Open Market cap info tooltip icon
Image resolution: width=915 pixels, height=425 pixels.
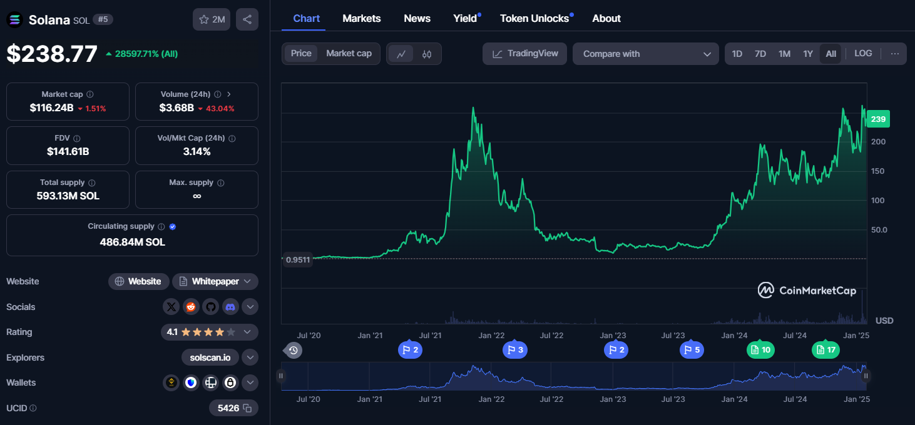[x=90, y=94]
